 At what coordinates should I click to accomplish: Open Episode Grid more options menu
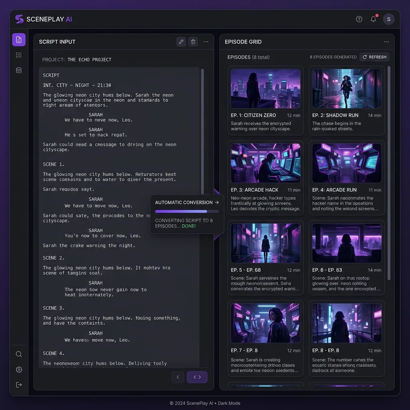pyautogui.click(x=386, y=42)
